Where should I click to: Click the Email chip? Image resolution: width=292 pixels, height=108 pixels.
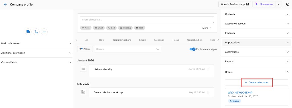click(x=99, y=28)
